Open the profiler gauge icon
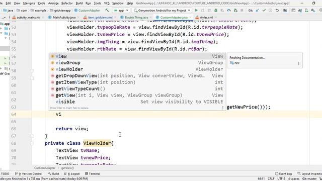This screenshot has width=322, height=181. [x=229, y=10]
